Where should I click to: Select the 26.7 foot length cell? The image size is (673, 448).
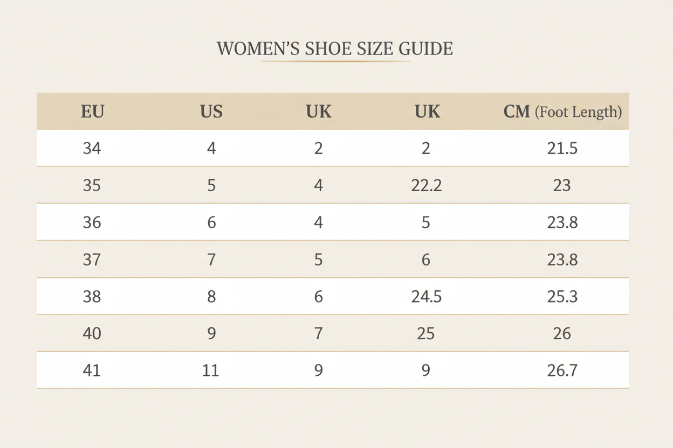[562, 370]
